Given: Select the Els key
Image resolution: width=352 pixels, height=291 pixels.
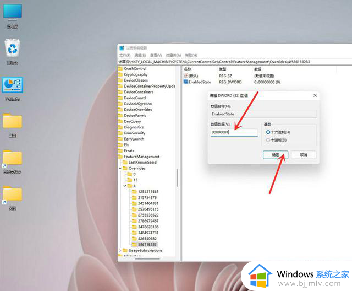Looking at the screenshot, I should [127, 144].
